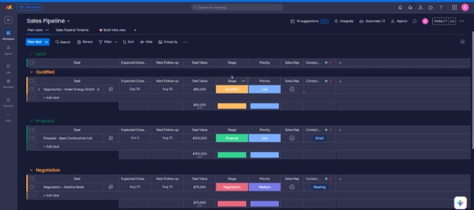Viewport: 474px width, 210px height.
Task: Expand subitems of Green Energy GmbH deal
Action: click(39, 89)
